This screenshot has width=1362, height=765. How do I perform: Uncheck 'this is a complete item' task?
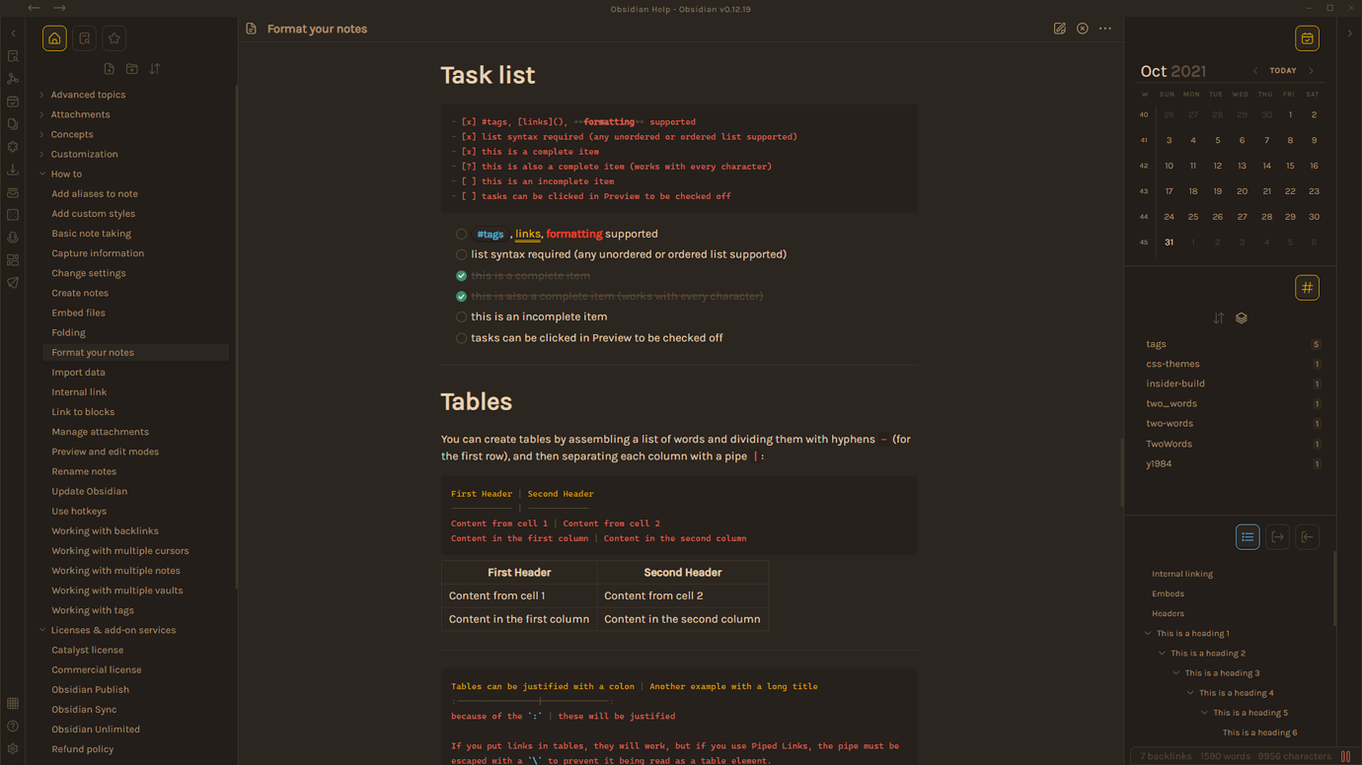[x=461, y=276]
